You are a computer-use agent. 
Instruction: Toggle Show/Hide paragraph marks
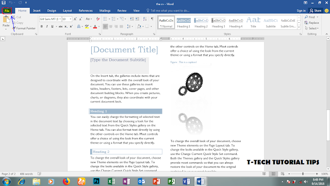tap(152, 19)
